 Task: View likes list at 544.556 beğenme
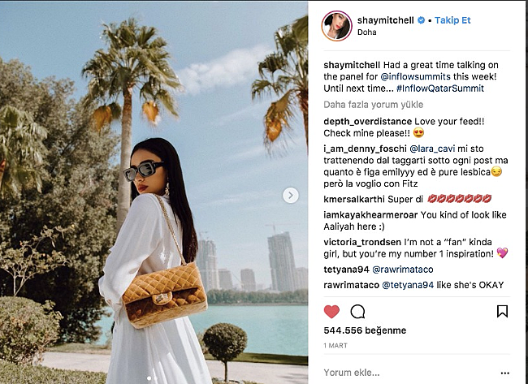coord(365,330)
